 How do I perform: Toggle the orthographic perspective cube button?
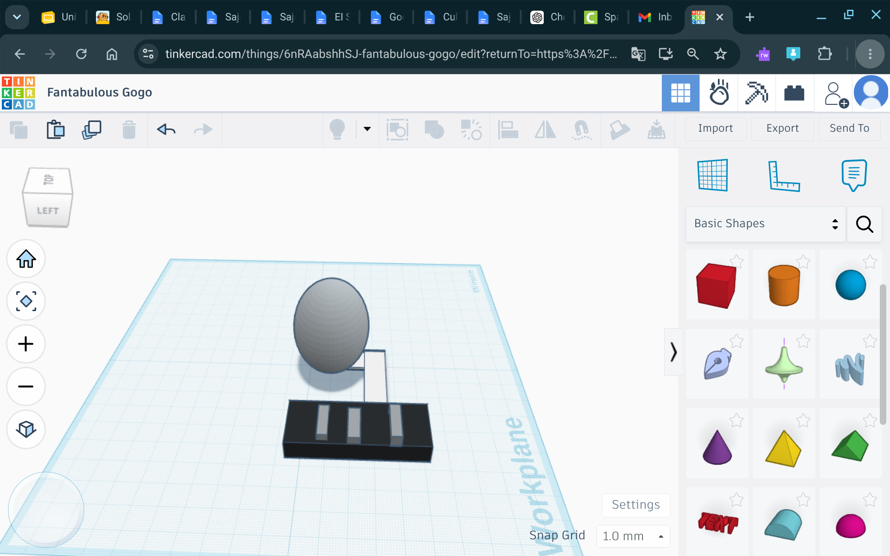(26, 429)
